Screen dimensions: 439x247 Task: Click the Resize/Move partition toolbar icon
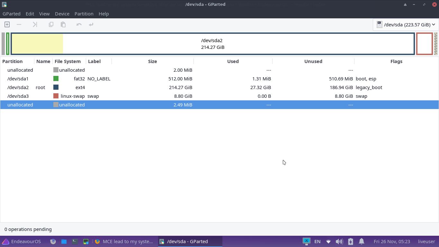click(35, 24)
